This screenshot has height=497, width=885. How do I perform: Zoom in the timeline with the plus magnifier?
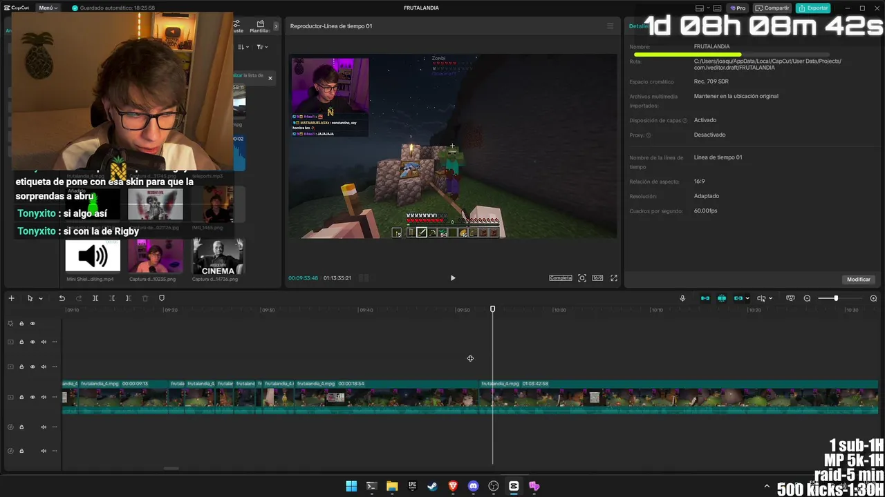click(873, 298)
